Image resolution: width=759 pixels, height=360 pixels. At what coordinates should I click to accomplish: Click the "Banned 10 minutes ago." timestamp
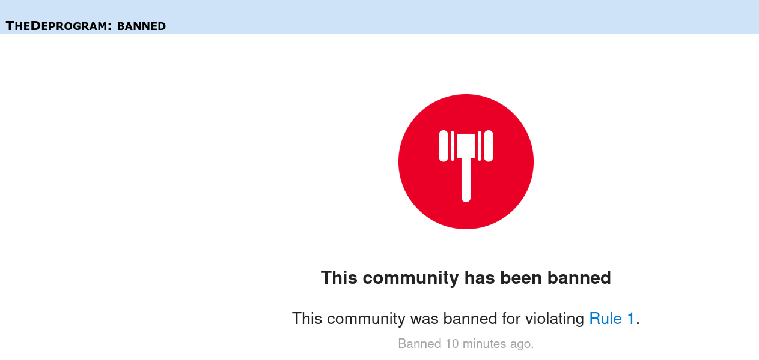tap(466, 344)
